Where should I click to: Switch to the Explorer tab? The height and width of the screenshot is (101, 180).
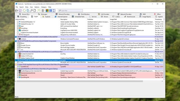(46, 17)
